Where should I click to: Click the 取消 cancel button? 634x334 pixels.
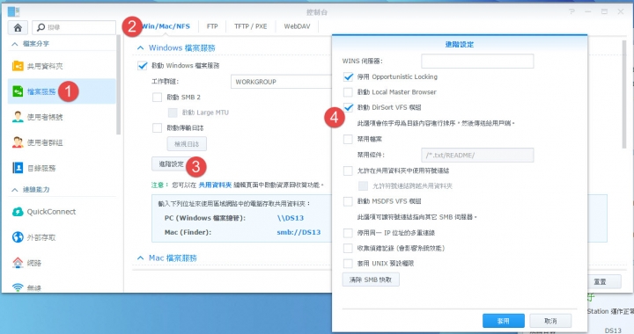(550, 321)
